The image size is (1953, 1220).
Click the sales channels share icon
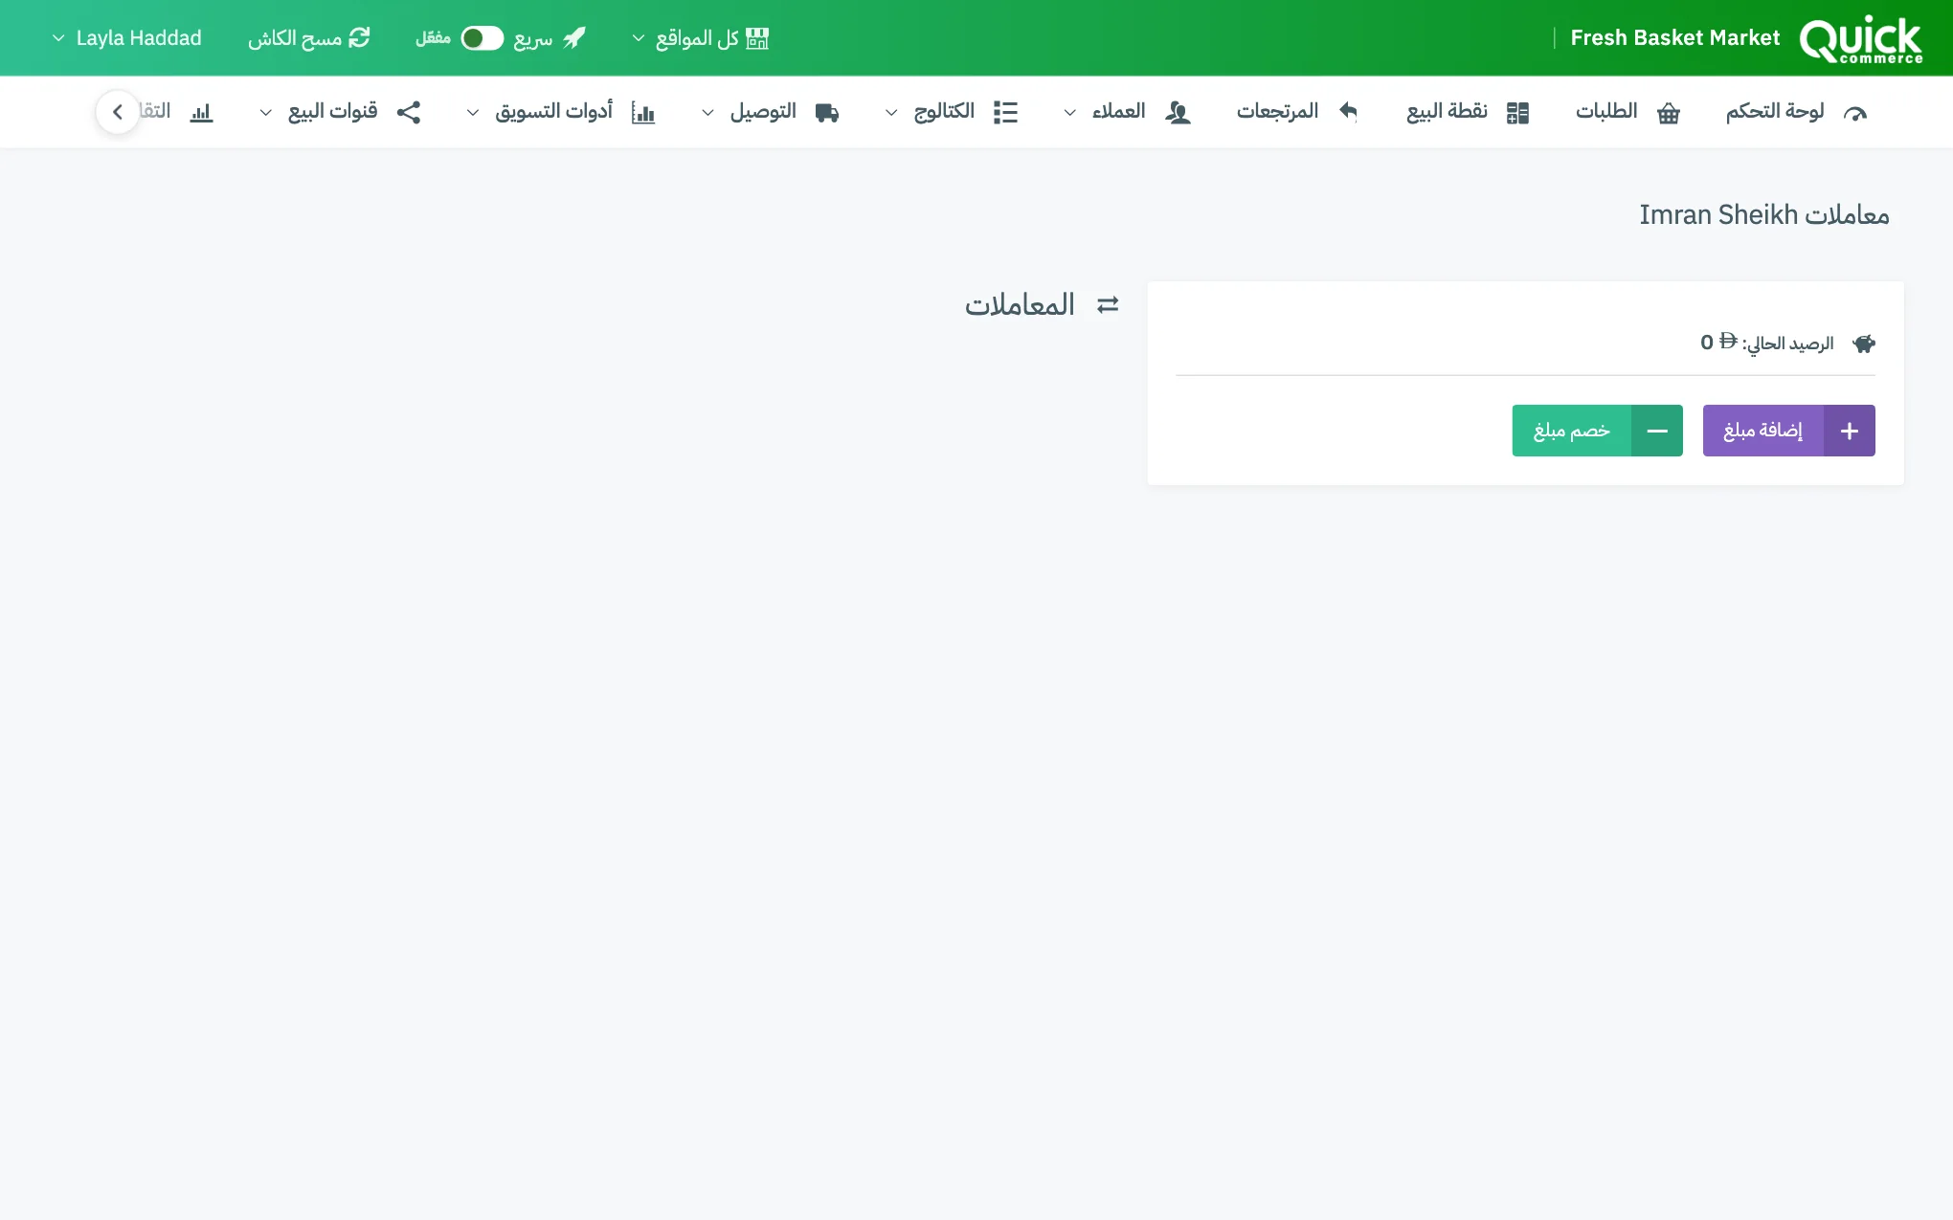tap(409, 112)
